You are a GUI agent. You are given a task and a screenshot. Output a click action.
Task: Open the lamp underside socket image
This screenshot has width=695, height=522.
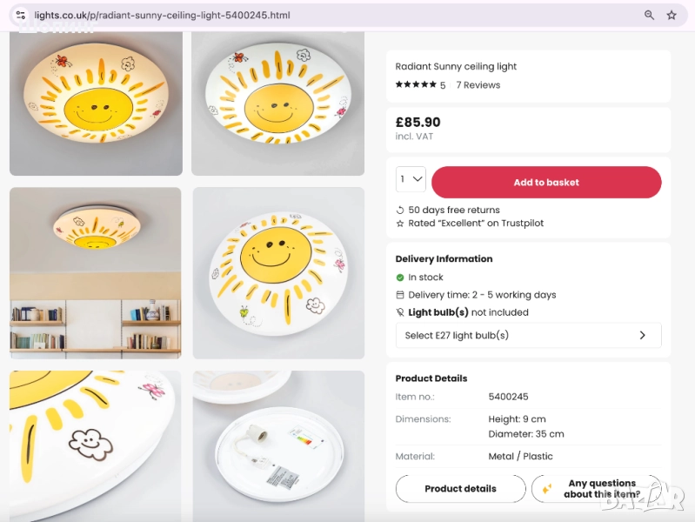click(x=278, y=445)
